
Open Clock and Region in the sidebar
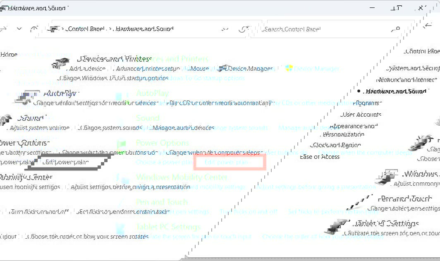coord(336,145)
